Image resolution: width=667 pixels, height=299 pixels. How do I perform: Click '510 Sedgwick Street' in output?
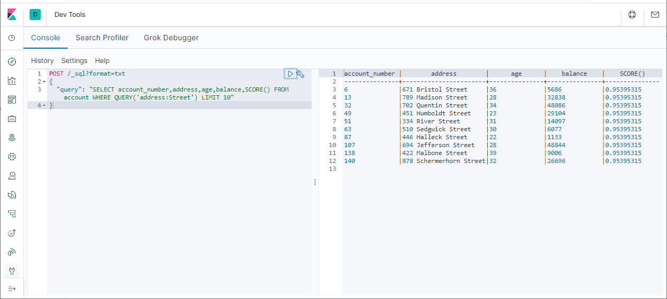pos(436,130)
